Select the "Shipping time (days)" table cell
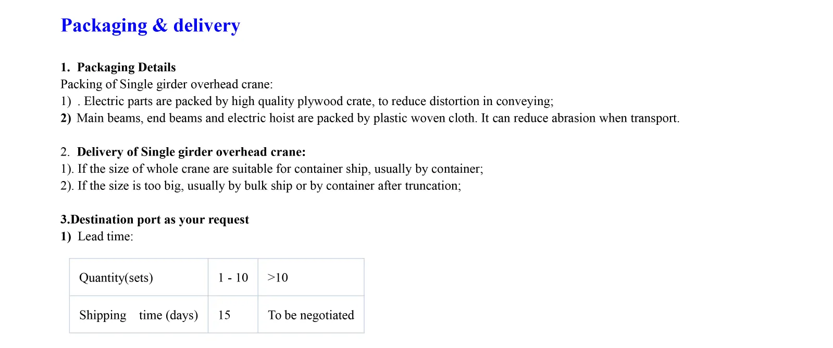This screenshot has width=833, height=348. pos(139,315)
